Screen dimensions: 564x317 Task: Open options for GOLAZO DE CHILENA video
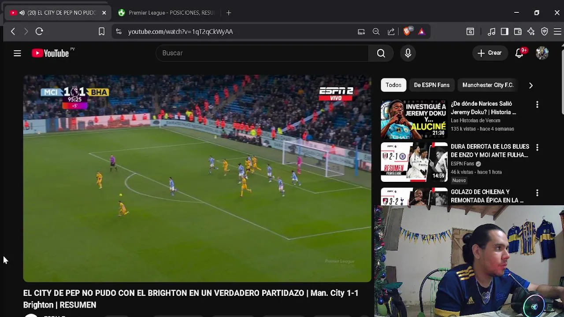pos(537,193)
